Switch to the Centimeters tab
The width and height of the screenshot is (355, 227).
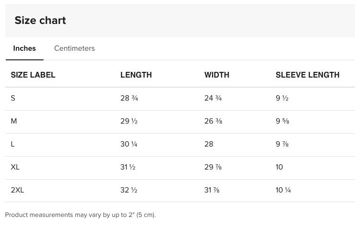[74, 48]
